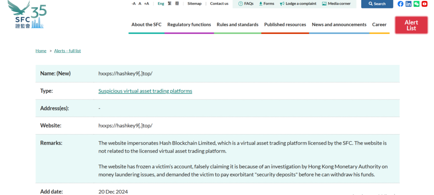Open the FAQs link
434x195 pixels.
pos(246,3)
